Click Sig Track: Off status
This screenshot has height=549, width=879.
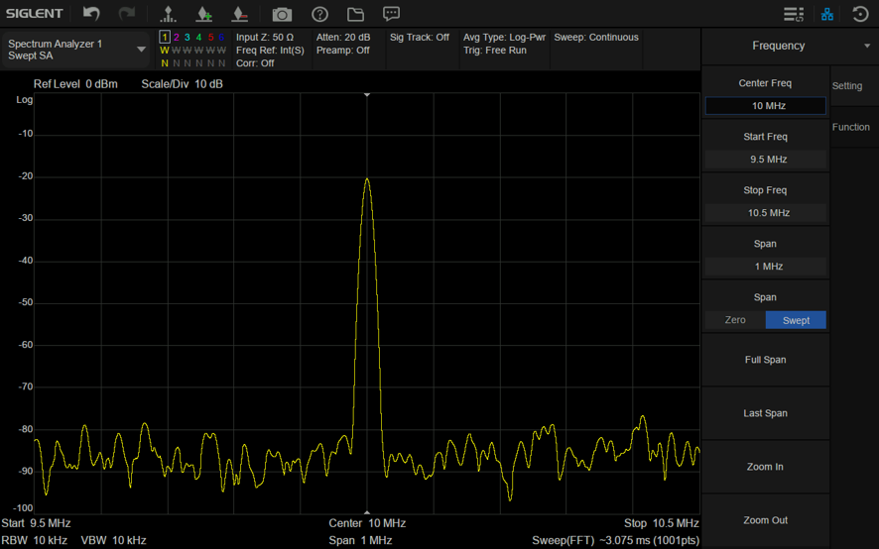pos(420,37)
